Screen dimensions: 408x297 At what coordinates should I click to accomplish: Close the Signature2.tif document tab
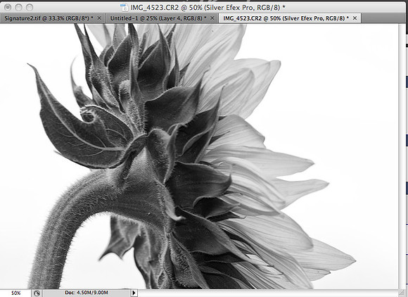click(x=99, y=18)
